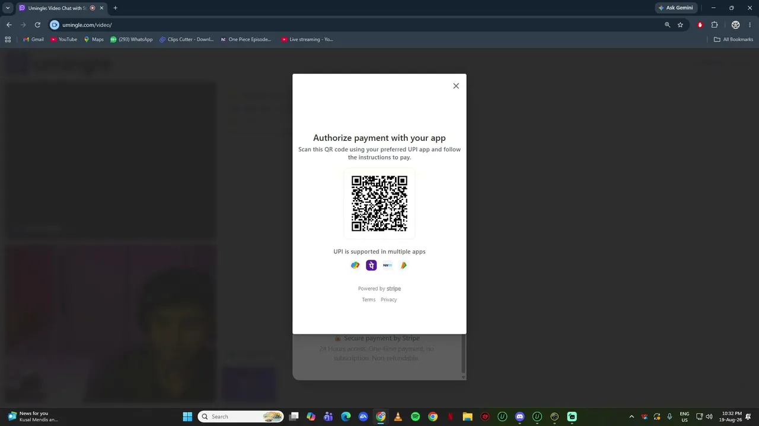The image size is (759, 426).
Task: Click the Powered by Stripe link
Action: pos(379,289)
